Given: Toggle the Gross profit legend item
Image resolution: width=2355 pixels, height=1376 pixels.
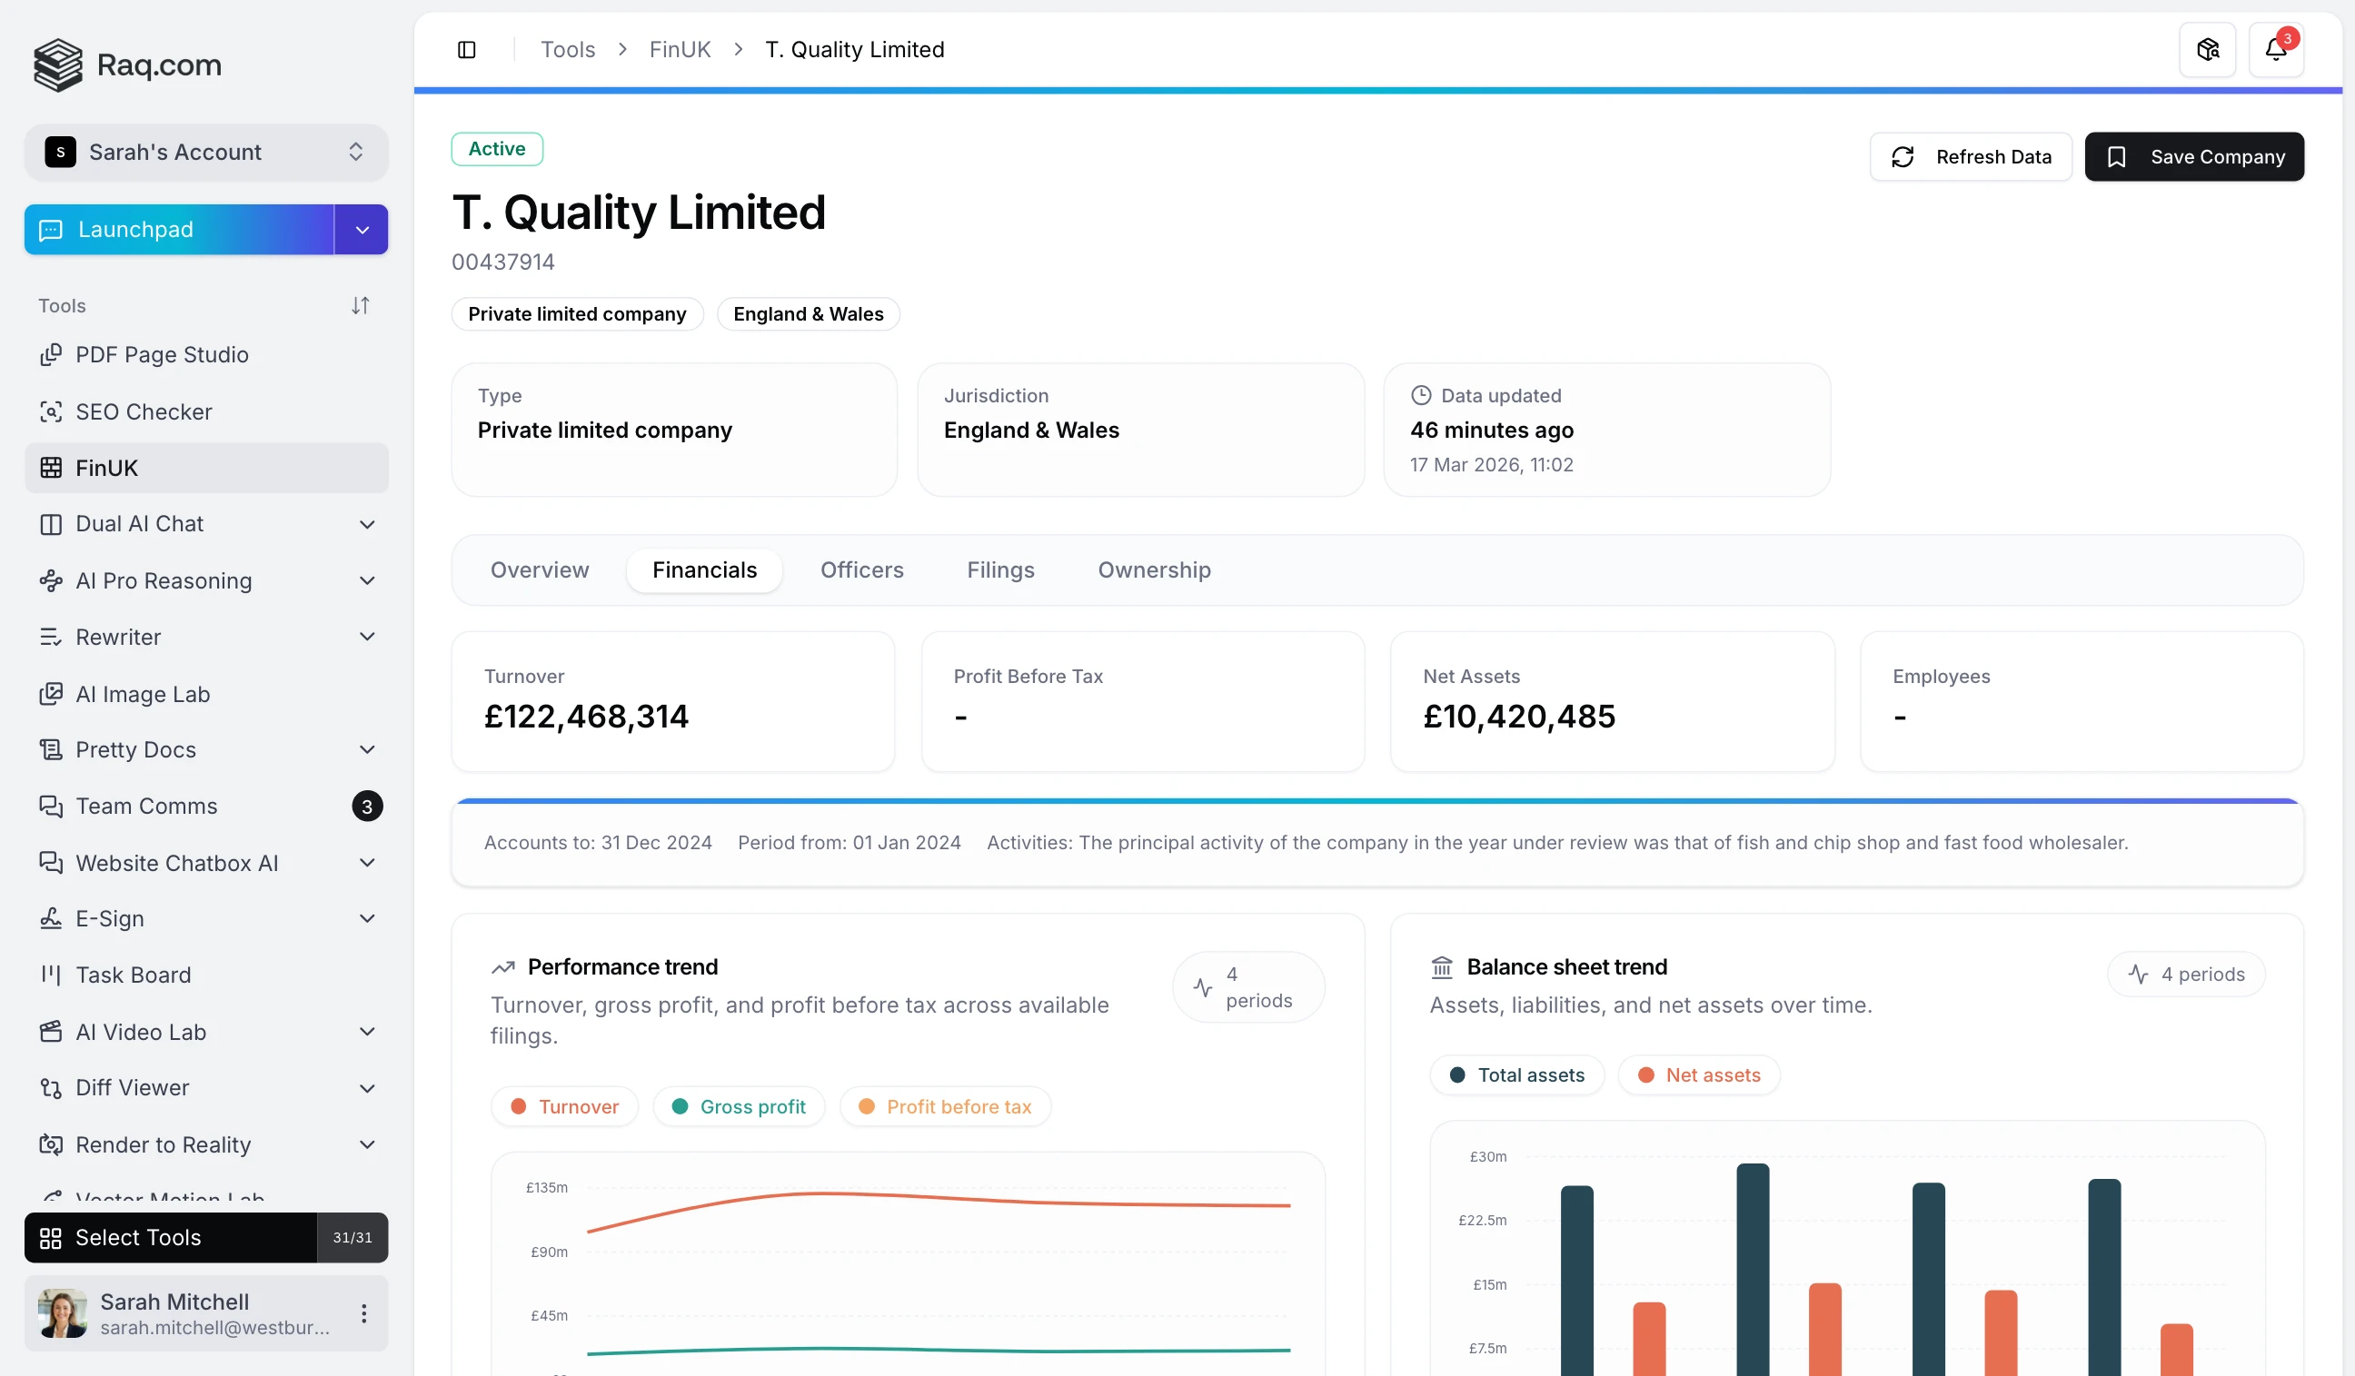Looking at the screenshot, I should point(739,1106).
